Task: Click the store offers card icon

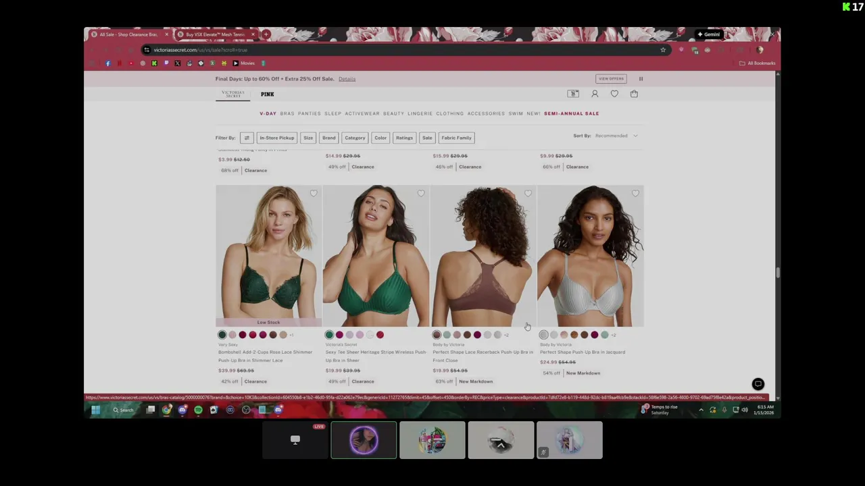Action: pyautogui.click(x=573, y=94)
